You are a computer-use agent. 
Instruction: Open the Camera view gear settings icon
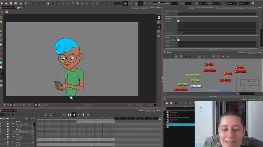click(x=7, y=12)
